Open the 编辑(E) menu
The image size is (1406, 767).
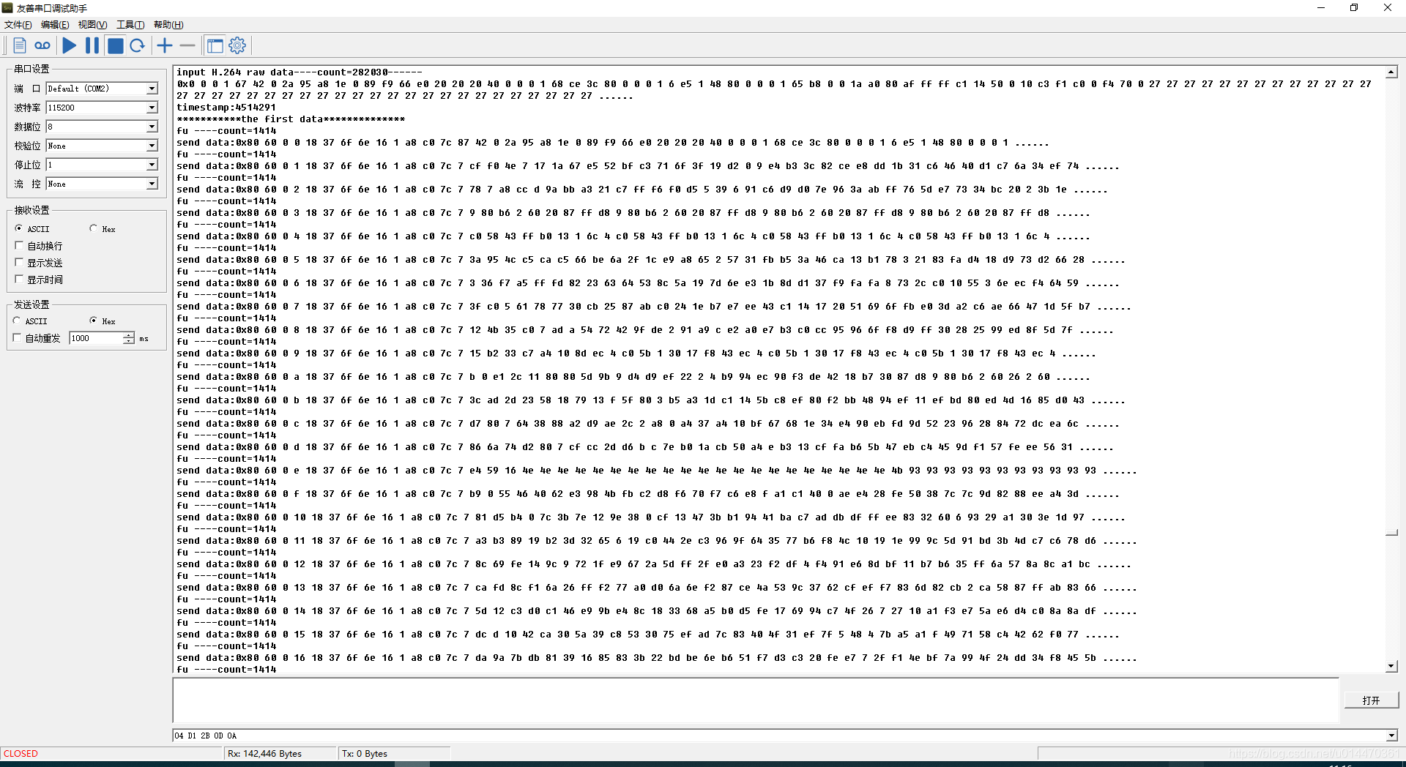coord(55,25)
